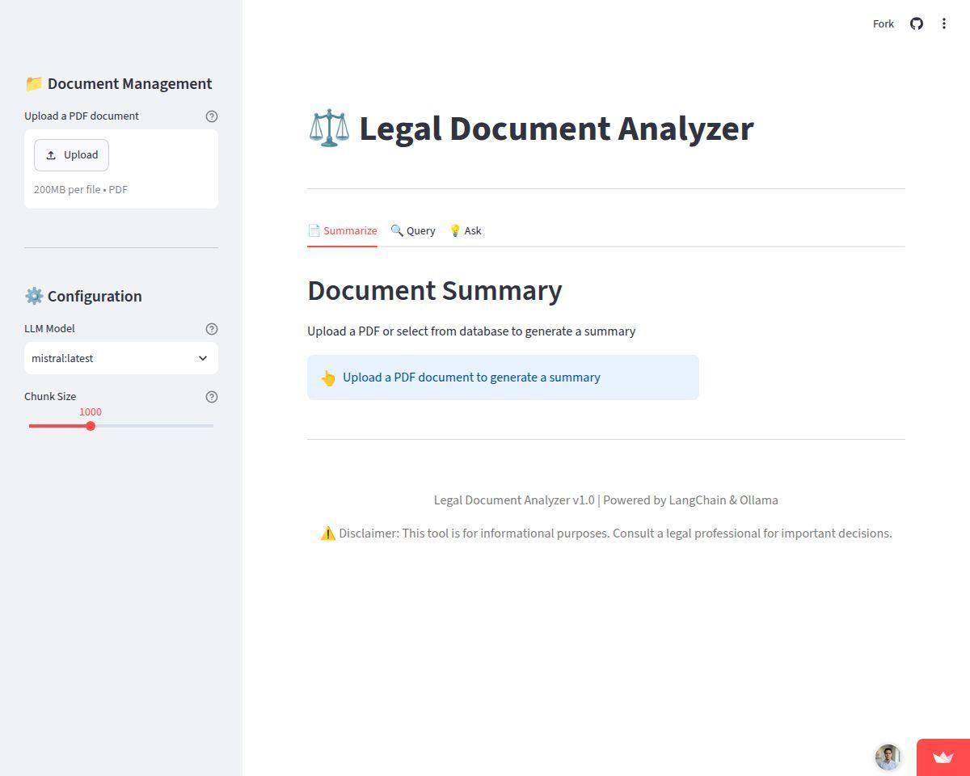Show help tooltip for LLM Model
The height and width of the screenshot is (776, 970).
pos(212,329)
